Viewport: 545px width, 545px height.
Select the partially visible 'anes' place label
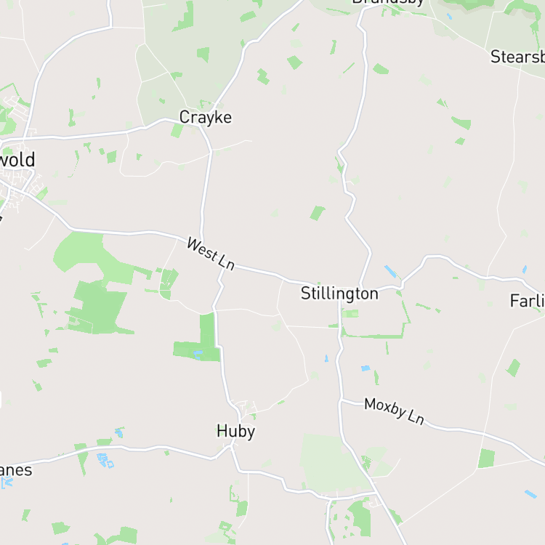coord(16,470)
